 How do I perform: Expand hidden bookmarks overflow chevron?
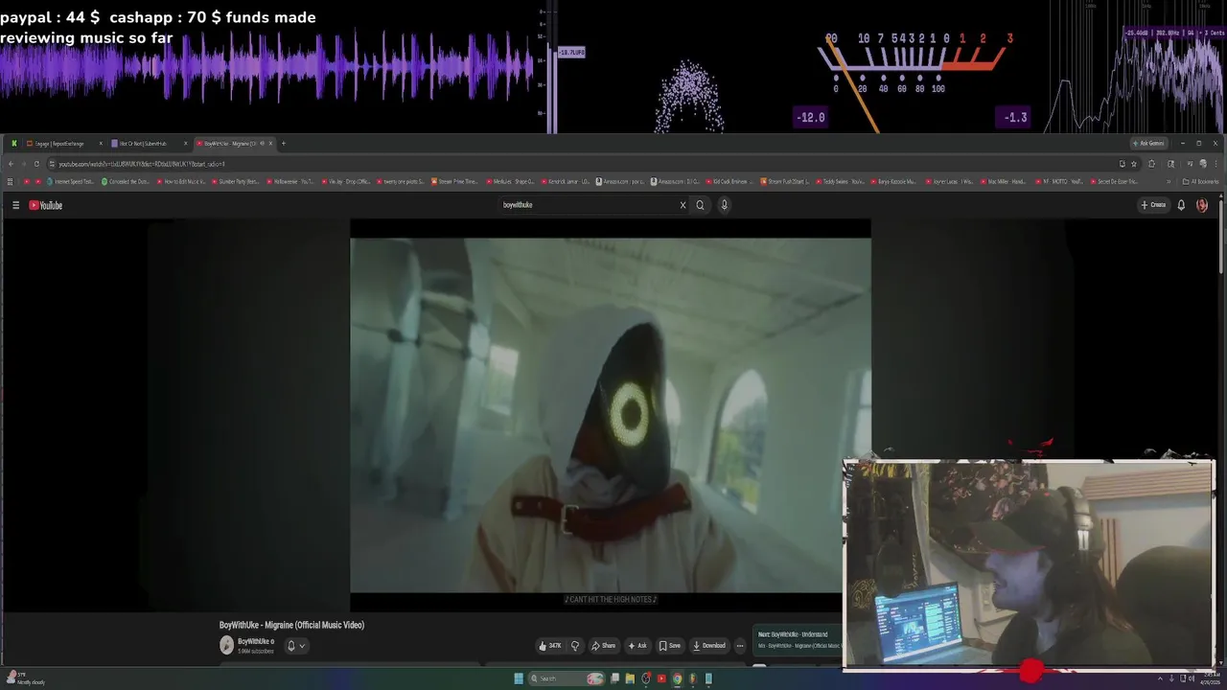1168,181
